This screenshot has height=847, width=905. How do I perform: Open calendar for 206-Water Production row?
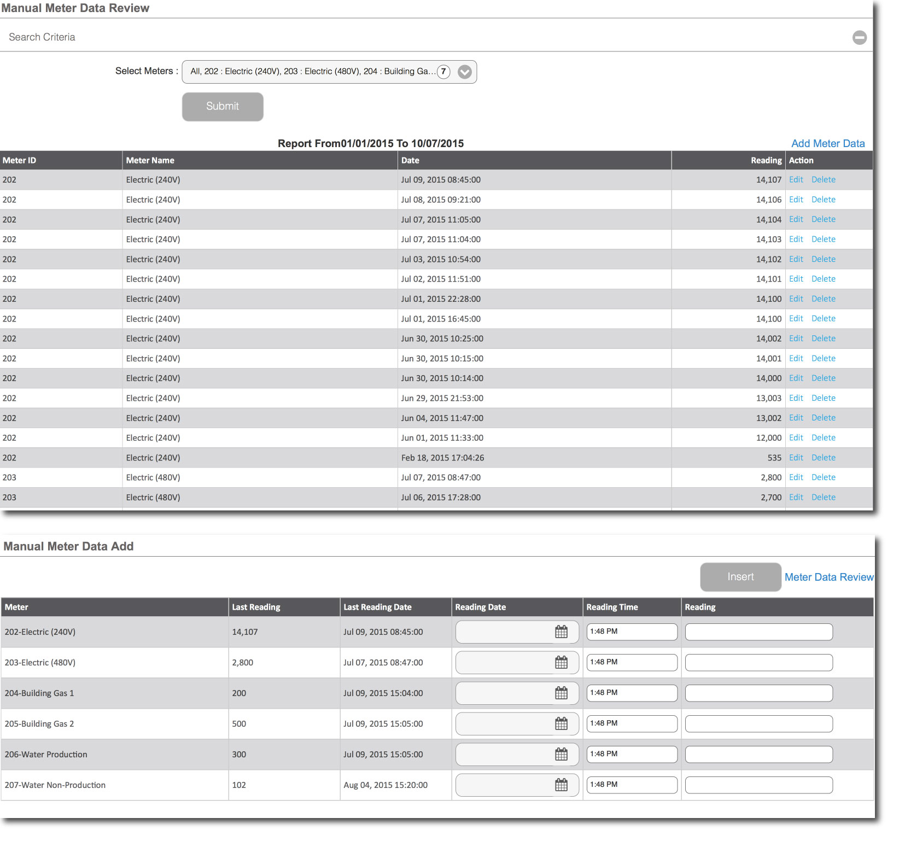(561, 754)
